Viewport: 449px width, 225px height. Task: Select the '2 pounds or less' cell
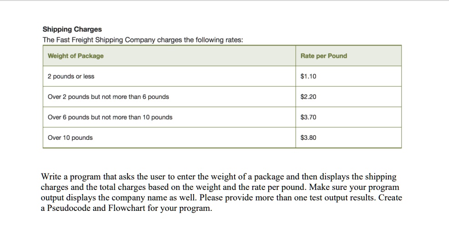click(x=169, y=76)
